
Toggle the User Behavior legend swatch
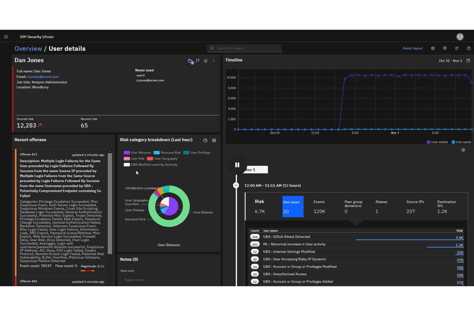[127, 152]
